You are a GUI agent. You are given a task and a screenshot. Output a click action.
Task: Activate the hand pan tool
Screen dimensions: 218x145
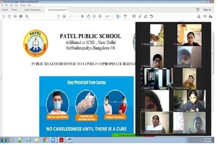(89, 16)
